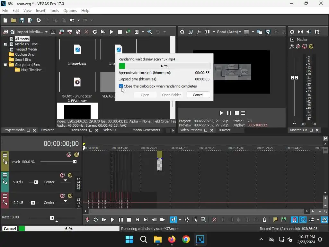Image resolution: width=329 pixels, height=247 pixels.
Task: Save the project using the disk icon
Action: coord(22,20)
